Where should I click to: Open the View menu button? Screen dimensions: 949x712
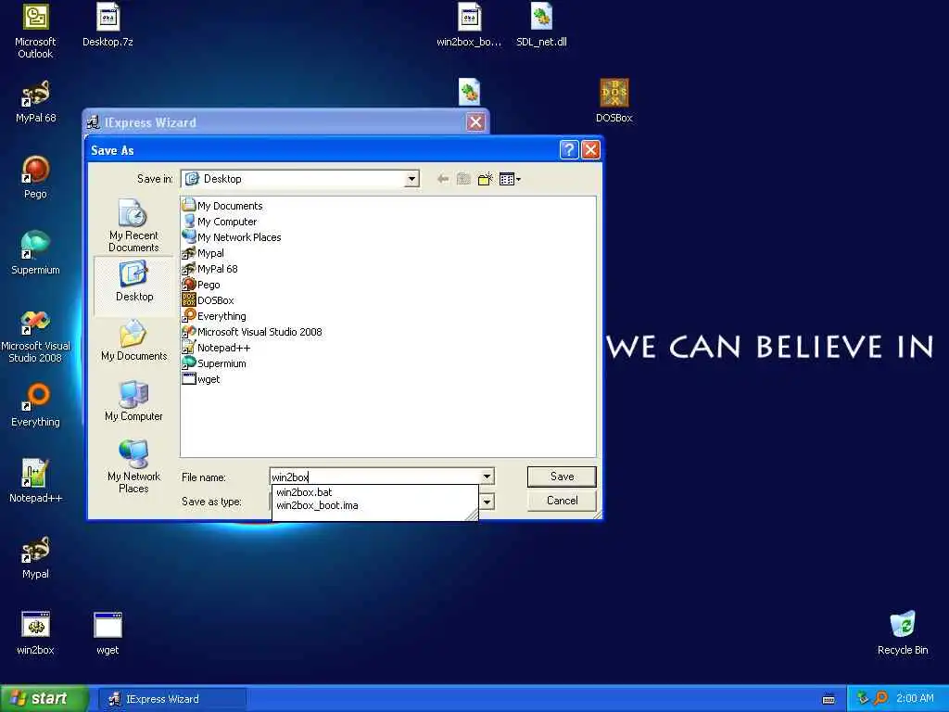coord(510,179)
